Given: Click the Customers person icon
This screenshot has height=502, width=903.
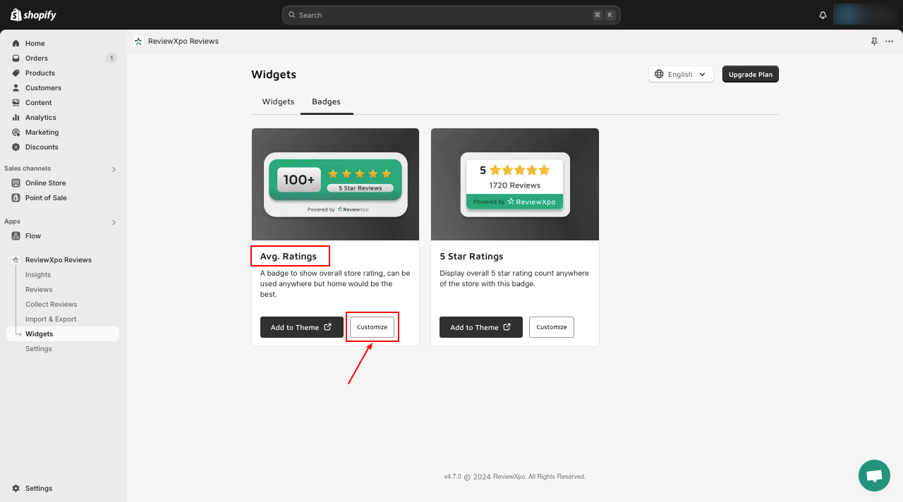Looking at the screenshot, I should [16, 88].
